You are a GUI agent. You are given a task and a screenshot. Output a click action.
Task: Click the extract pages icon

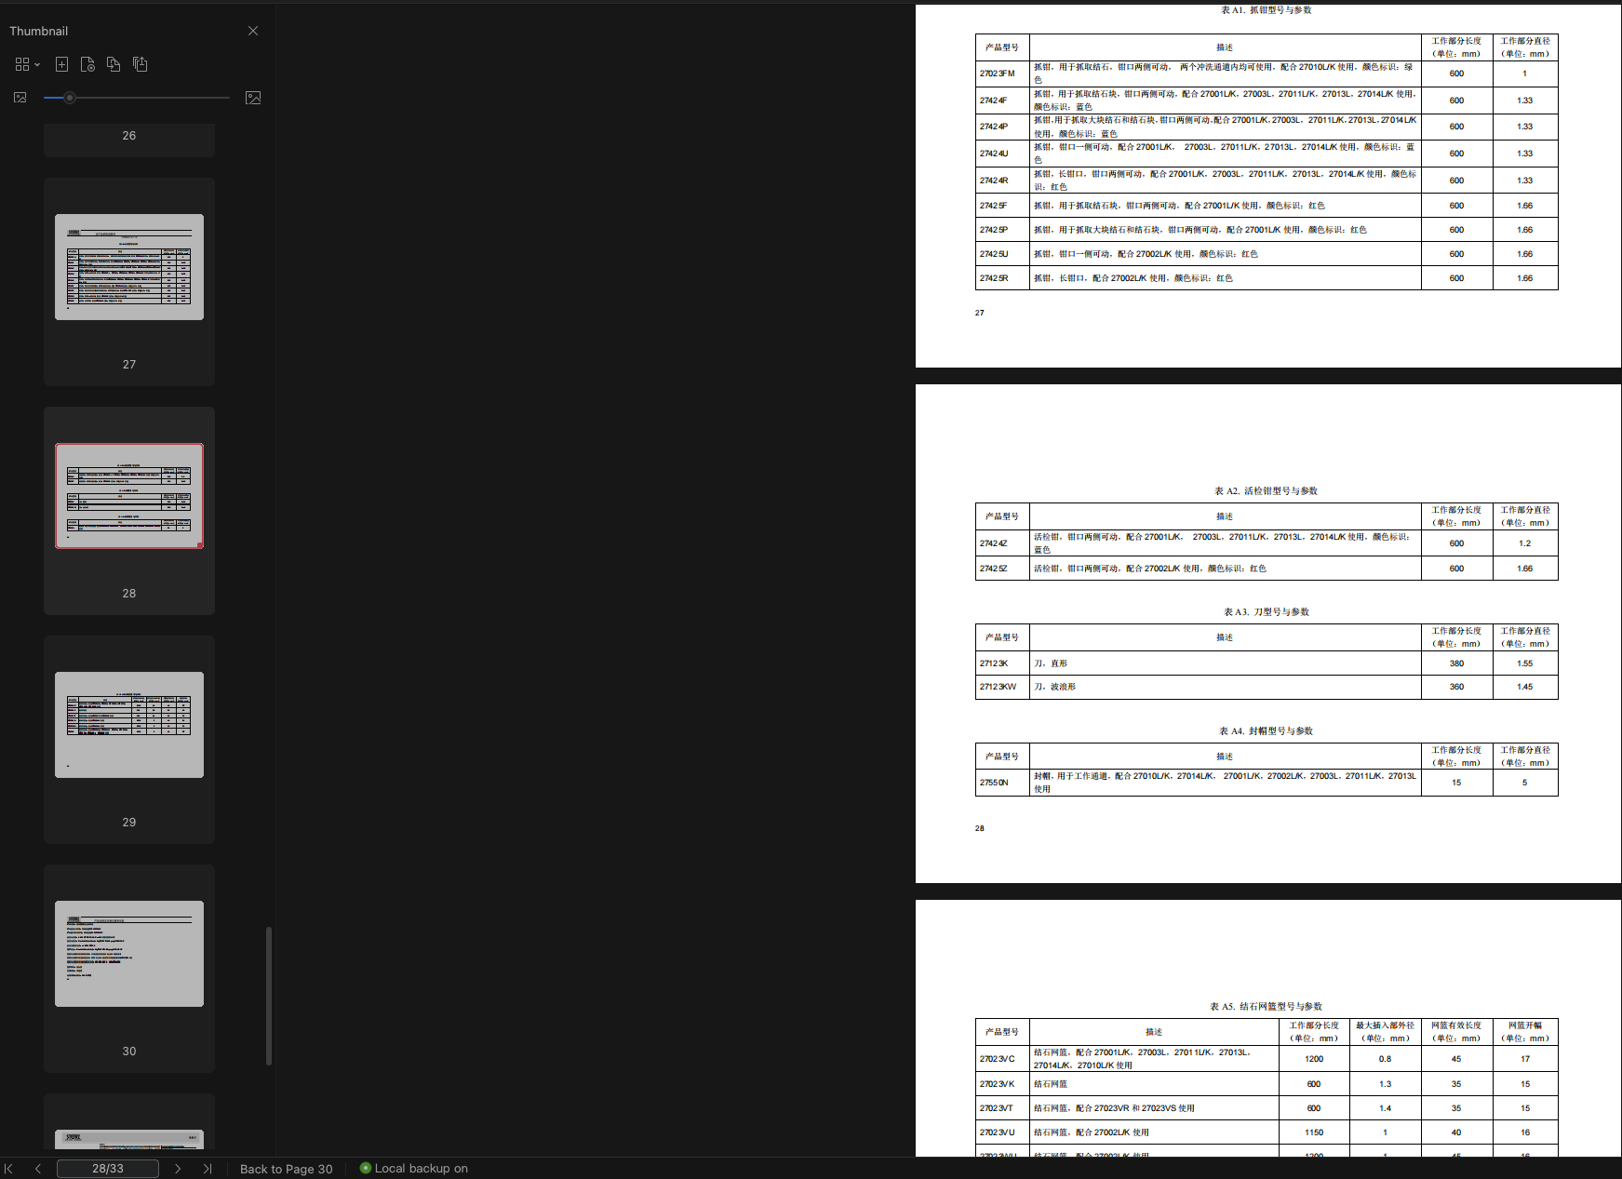coord(141,64)
